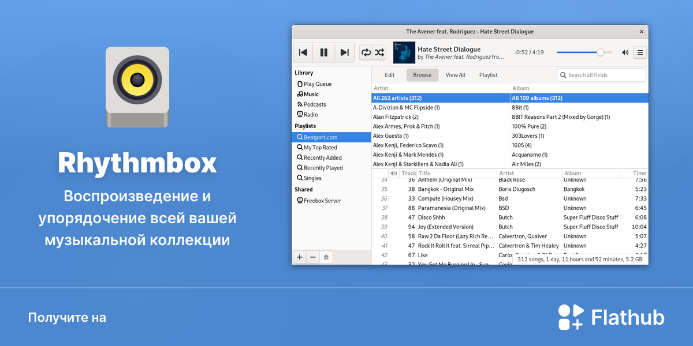
Task: Select the 303Lovers album
Action: pos(579,136)
